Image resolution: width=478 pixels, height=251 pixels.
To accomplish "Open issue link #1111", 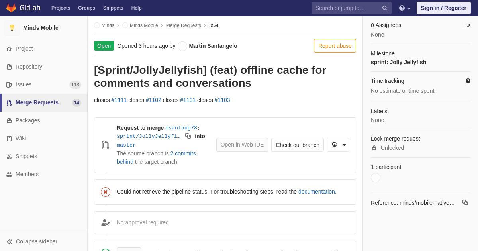I will point(119,100).
